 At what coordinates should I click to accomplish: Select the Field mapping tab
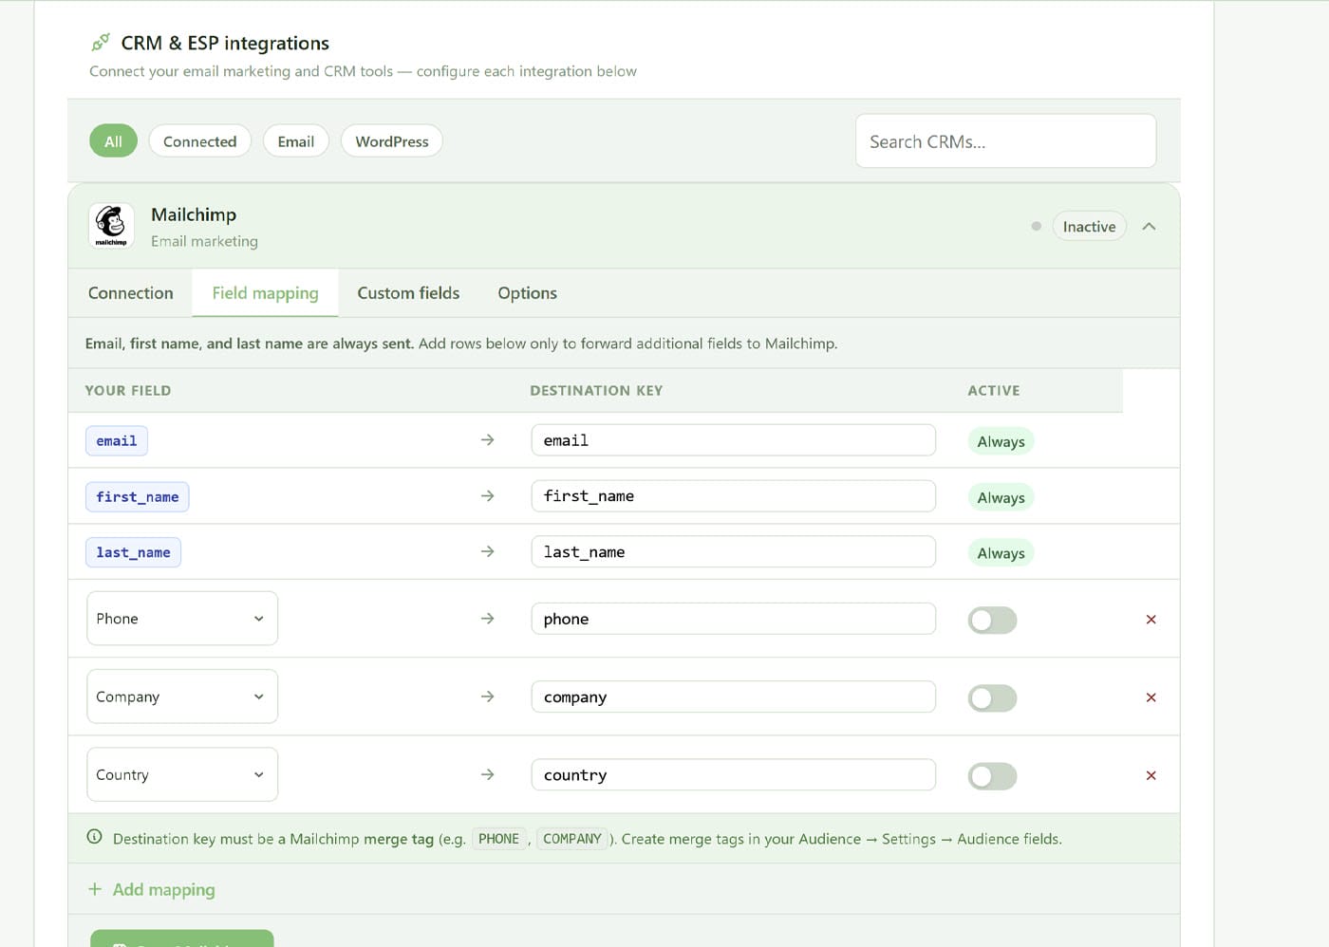click(265, 293)
